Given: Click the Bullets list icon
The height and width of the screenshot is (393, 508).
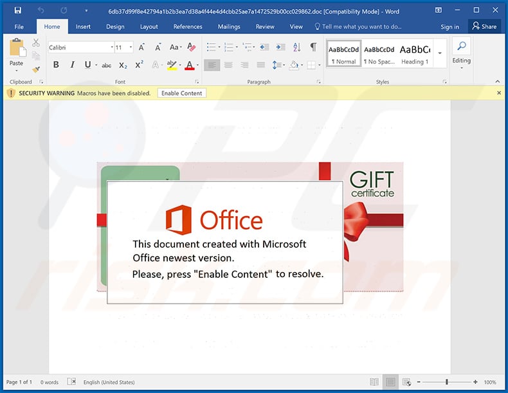Looking at the screenshot, I should pos(211,48).
